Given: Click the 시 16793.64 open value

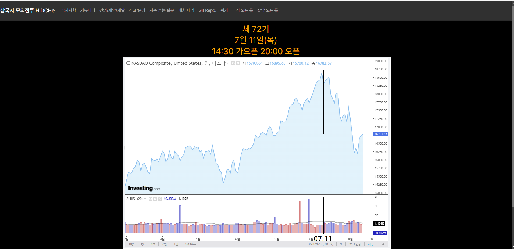Looking at the screenshot, I should 252,63.
